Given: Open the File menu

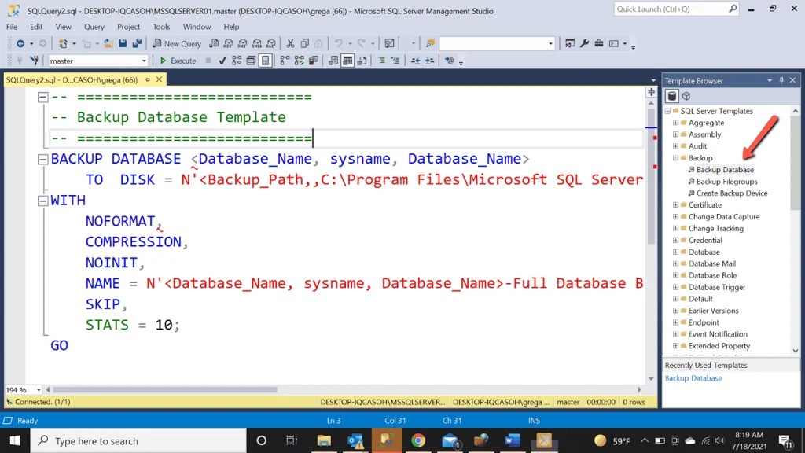Looking at the screenshot, I should [12, 27].
